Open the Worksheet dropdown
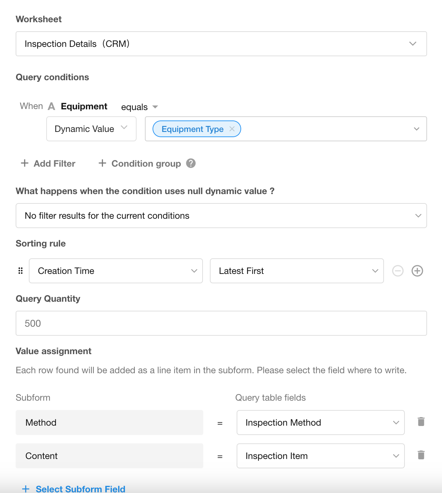This screenshot has height=493, width=442. pos(221,44)
